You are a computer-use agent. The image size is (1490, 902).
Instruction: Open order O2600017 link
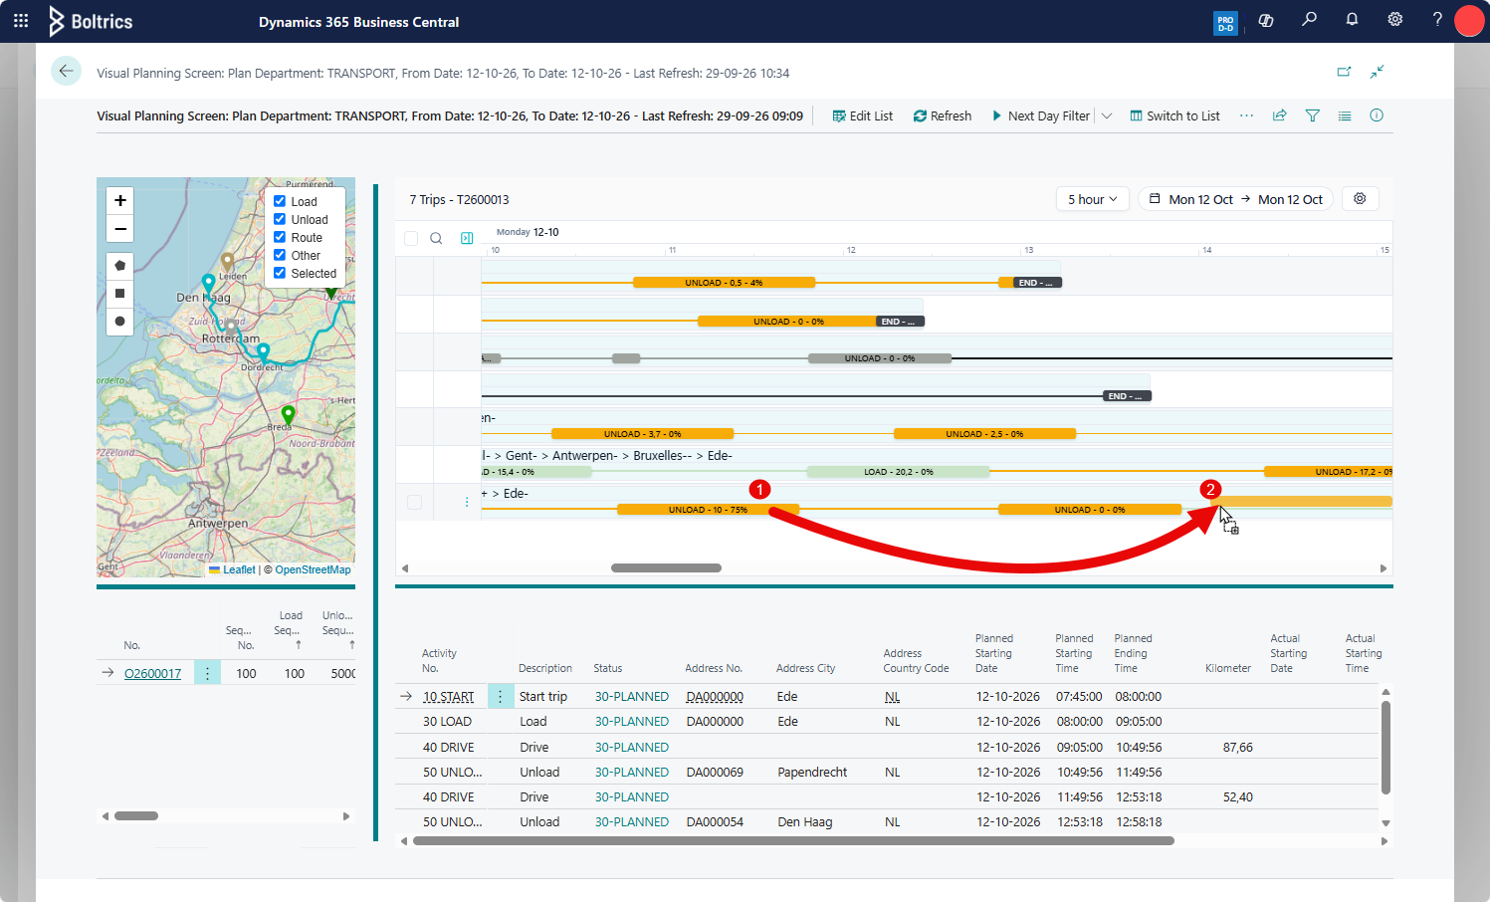tap(152, 674)
